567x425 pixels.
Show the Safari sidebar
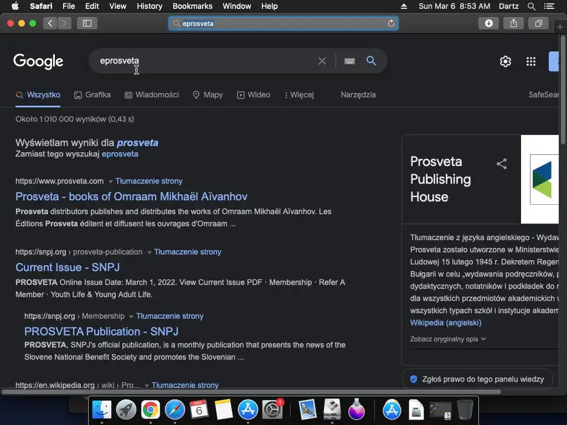click(x=87, y=23)
